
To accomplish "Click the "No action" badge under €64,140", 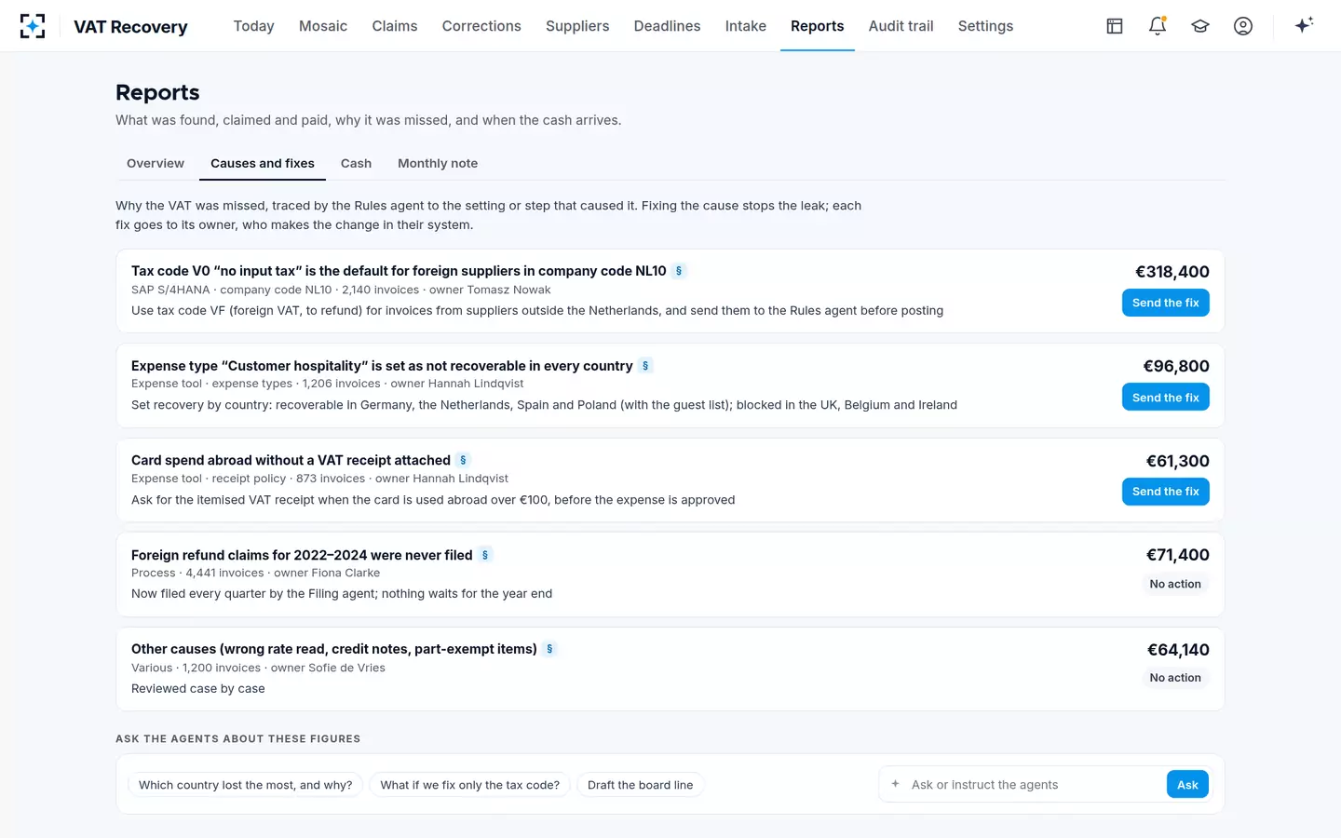I will tap(1175, 678).
